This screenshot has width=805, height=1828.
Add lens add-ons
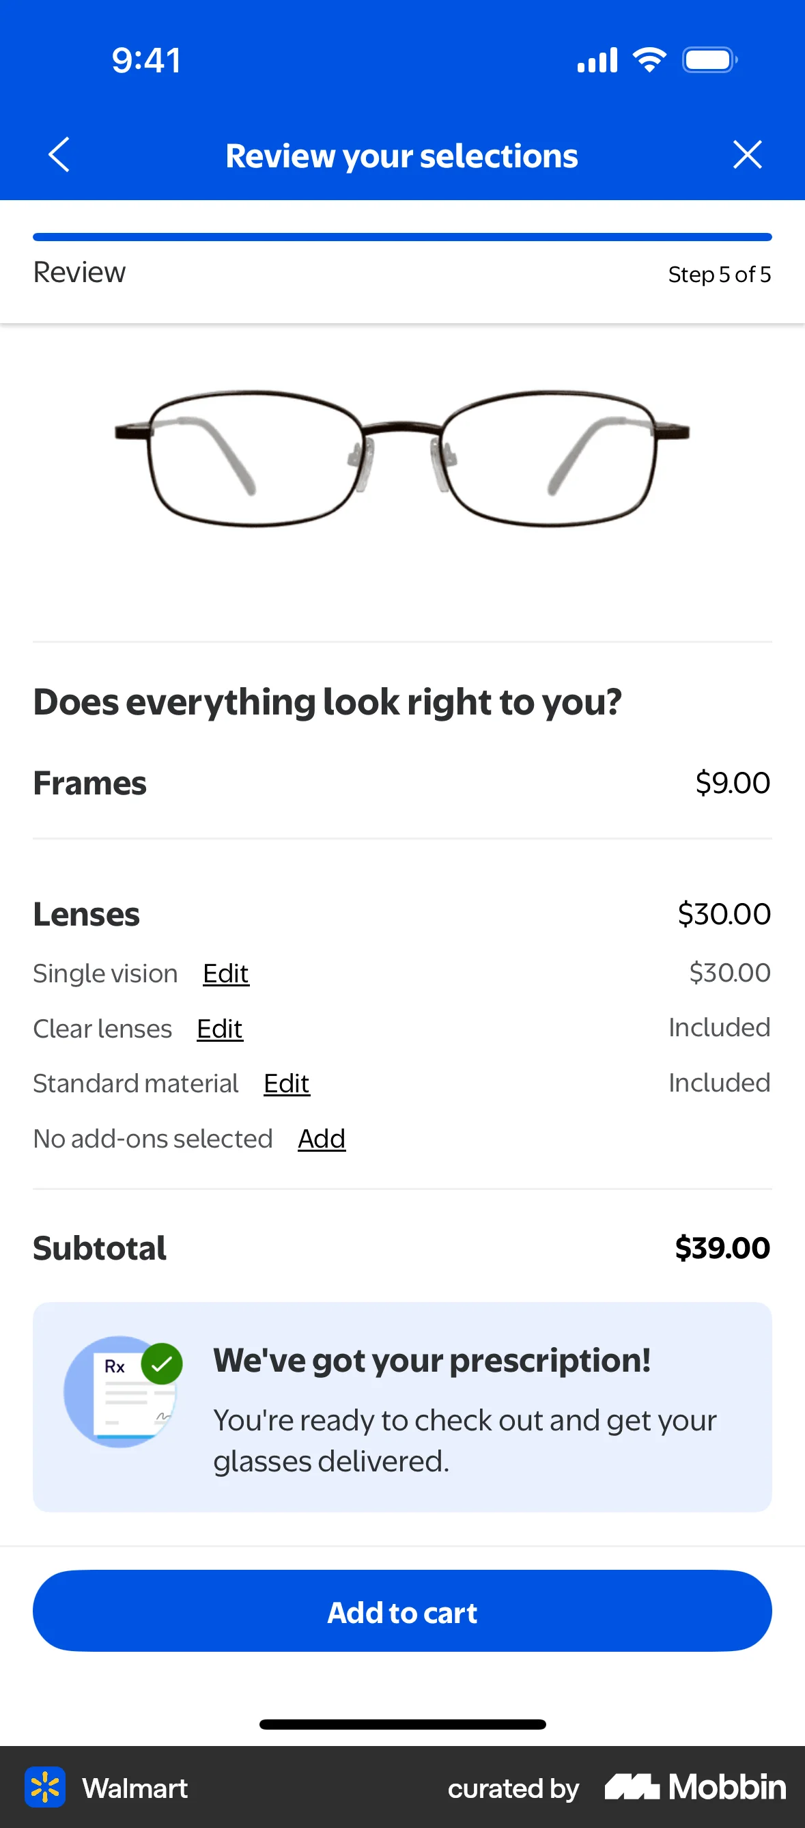[x=322, y=1139]
